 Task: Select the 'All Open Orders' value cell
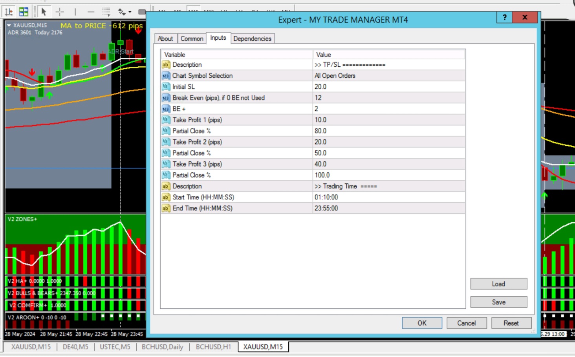(x=389, y=76)
